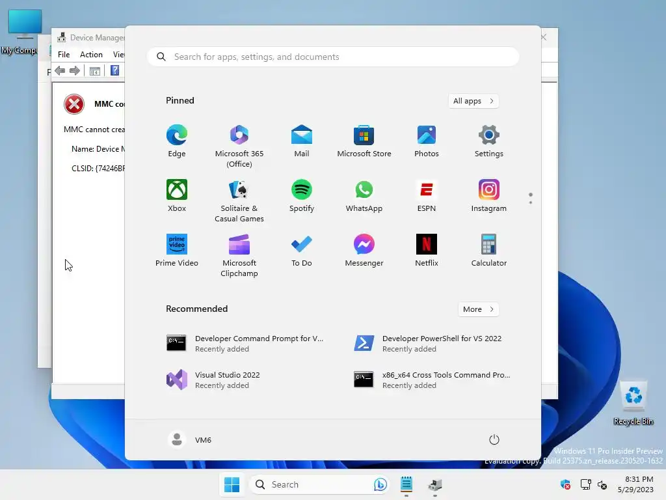Open the Mail app
This screenshot has height=500, width=666.
point(302,141)
